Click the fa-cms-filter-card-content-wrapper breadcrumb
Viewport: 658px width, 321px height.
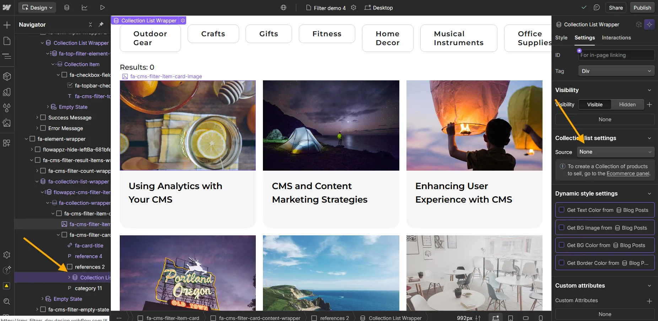[255, 318]
